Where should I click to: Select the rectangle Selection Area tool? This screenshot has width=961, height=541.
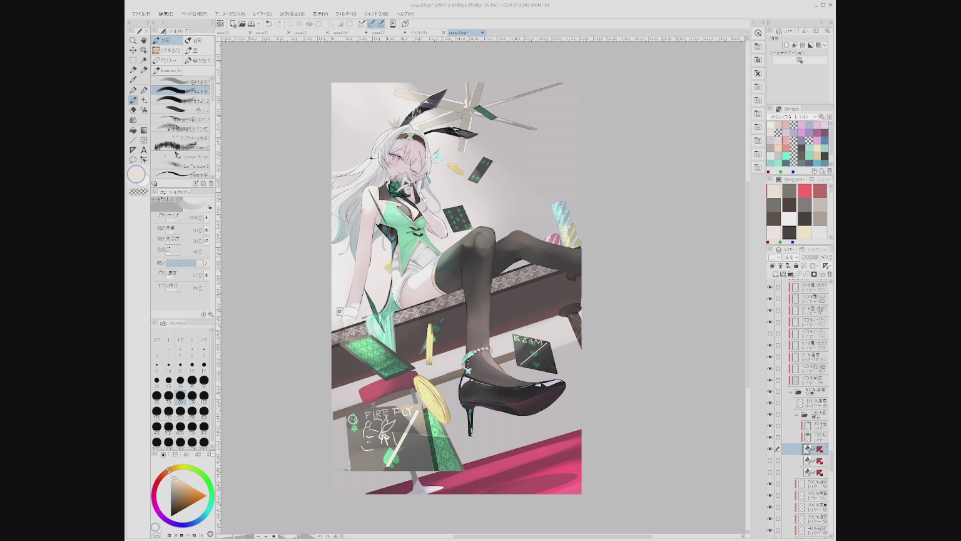coord(133,60)
